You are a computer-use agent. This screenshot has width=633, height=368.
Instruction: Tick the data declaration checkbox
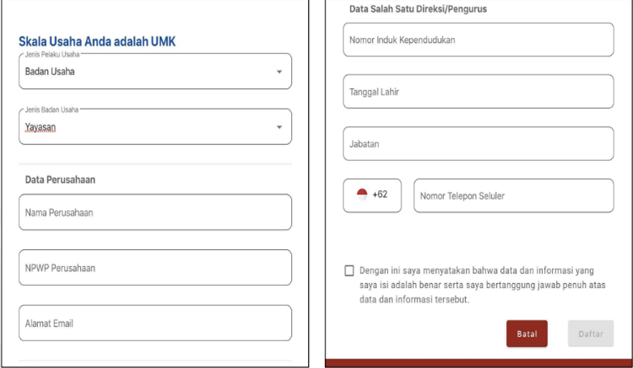[349, 271]
